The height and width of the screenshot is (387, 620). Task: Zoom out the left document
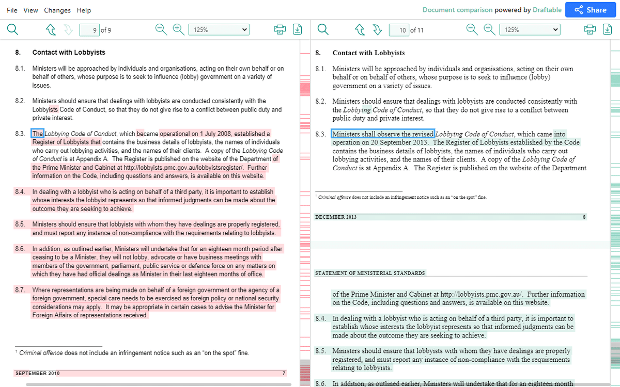161,29
